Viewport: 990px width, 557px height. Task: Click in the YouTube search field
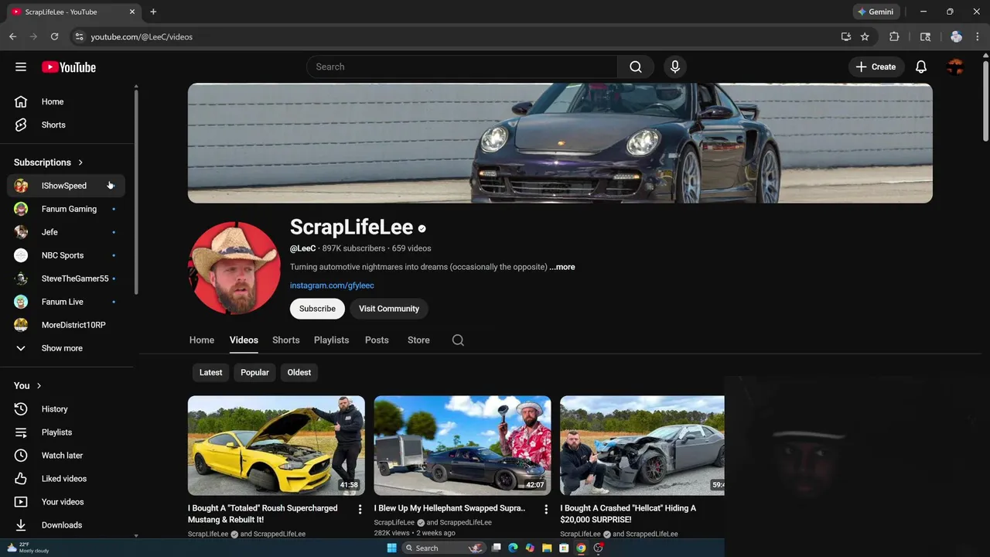tap(462, 67)
